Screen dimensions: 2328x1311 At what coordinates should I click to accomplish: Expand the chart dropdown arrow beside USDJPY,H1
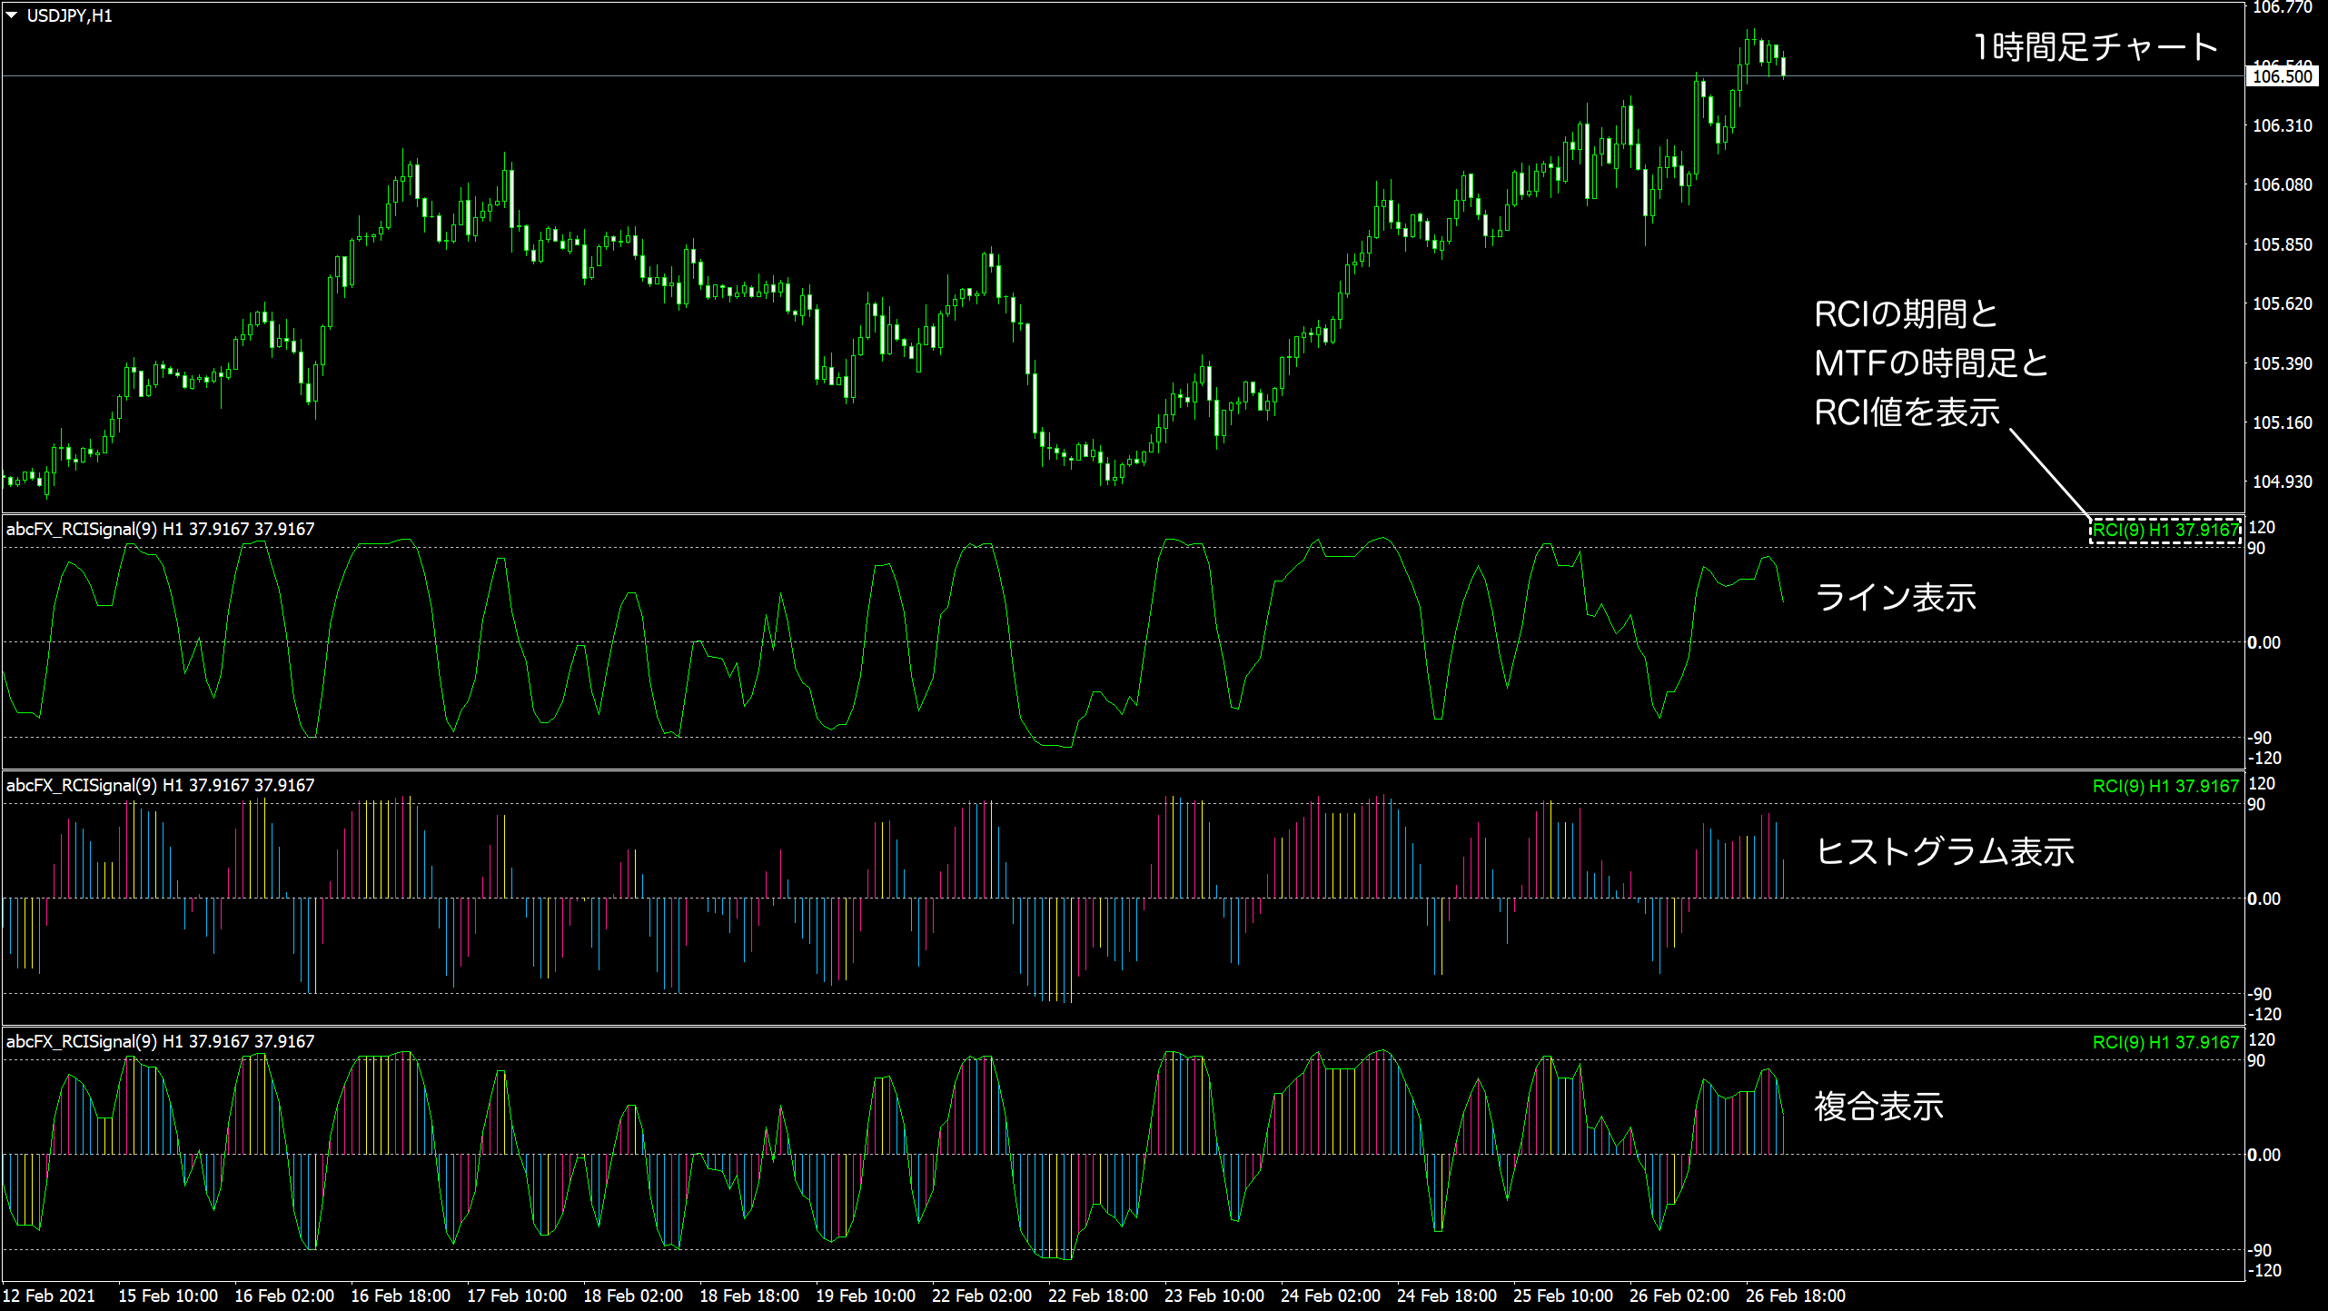pyautogui.click(x=13, y=14)
